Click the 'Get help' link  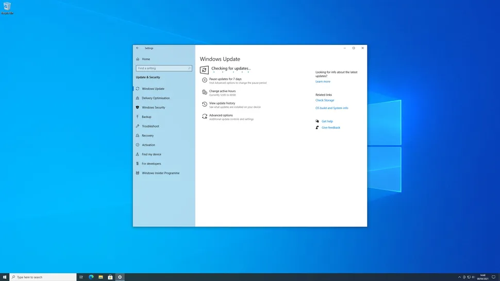pos(327,121)
